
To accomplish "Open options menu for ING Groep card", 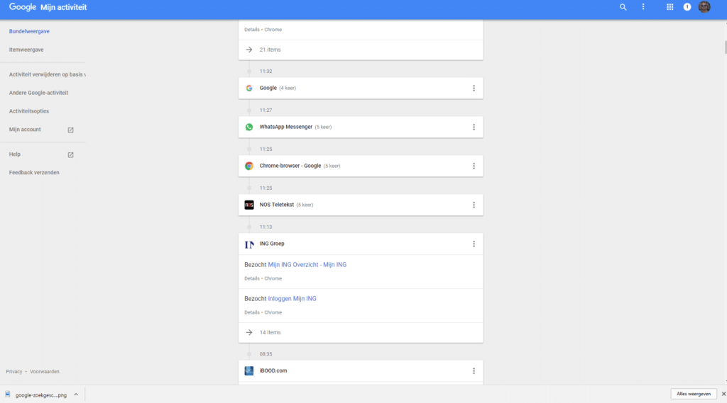I will click(474, 244).
